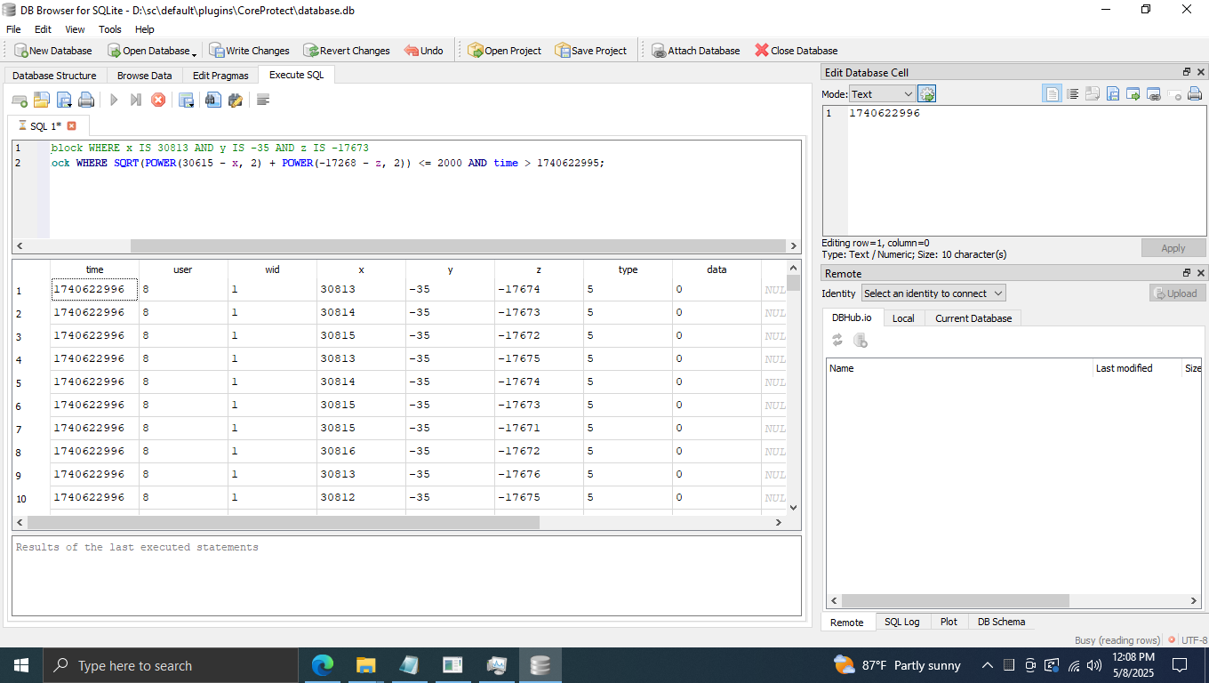Switch to Browse Data tab

[145, 76]
